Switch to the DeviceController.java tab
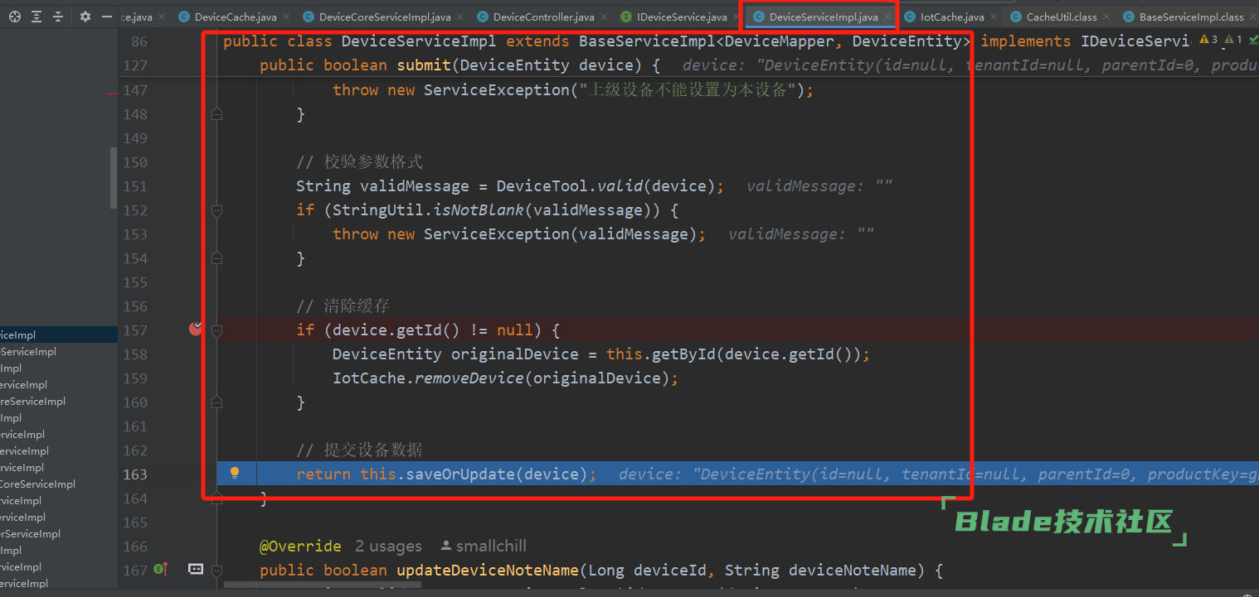This screenshot has height=597, width=1259. pyautogui.click(x=543, y=17)
